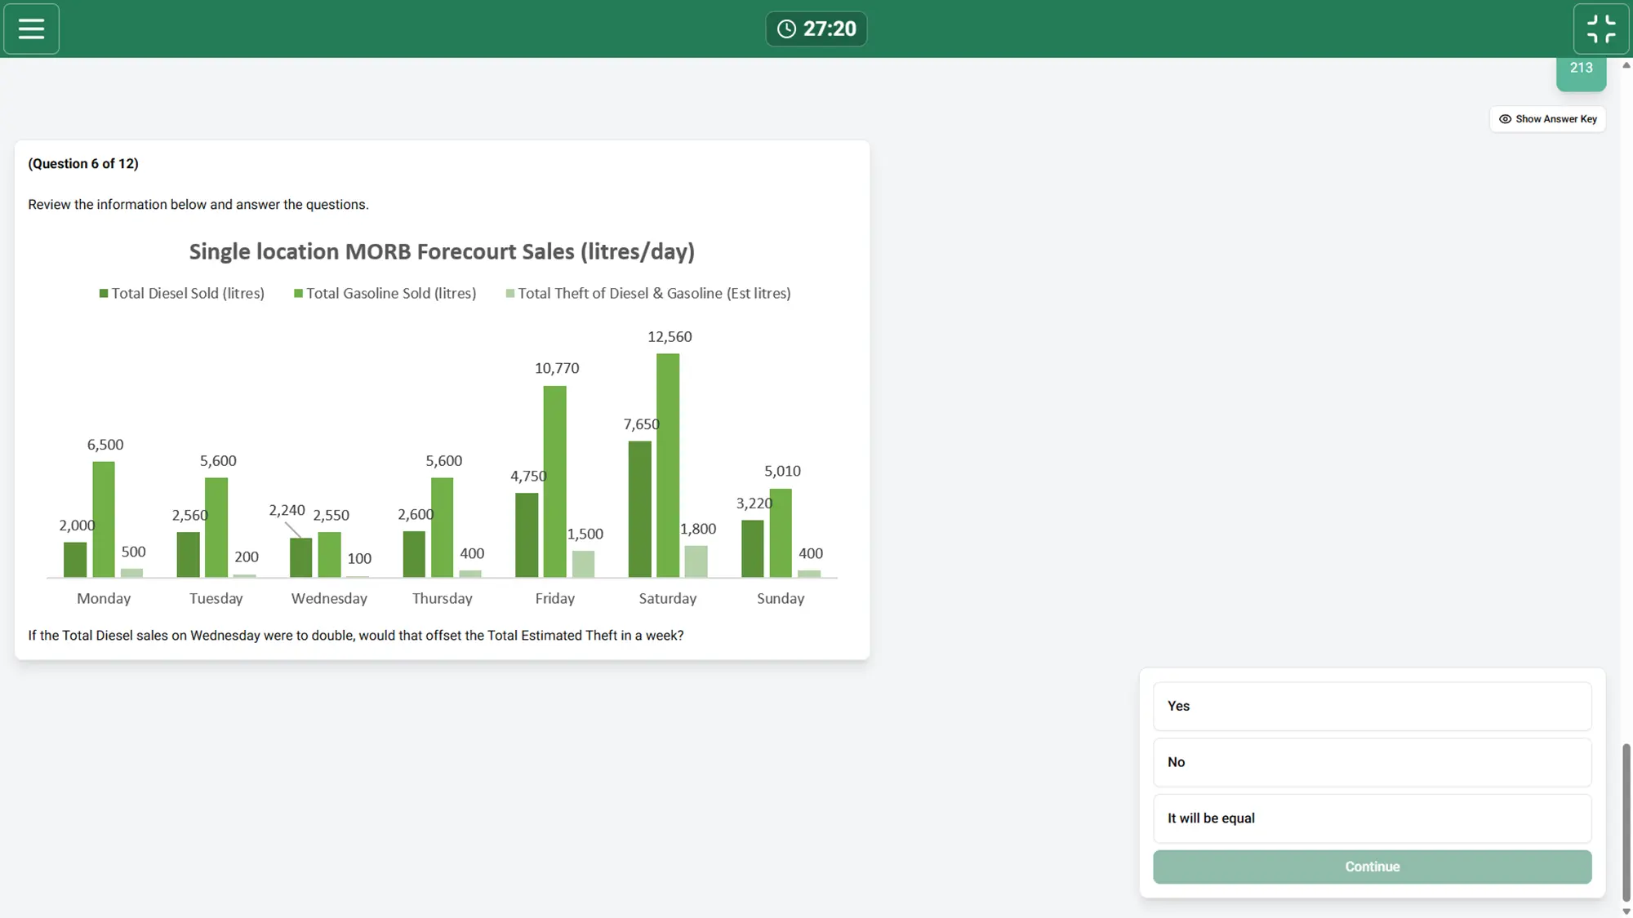This screenshot has width=1633, height=918.
Task: Click the Friday theft bar labeled 1,500
Action: point(584,565)
